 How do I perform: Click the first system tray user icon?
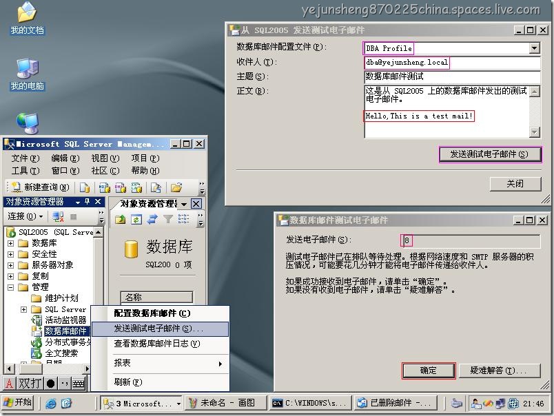[x=476, y=404]
